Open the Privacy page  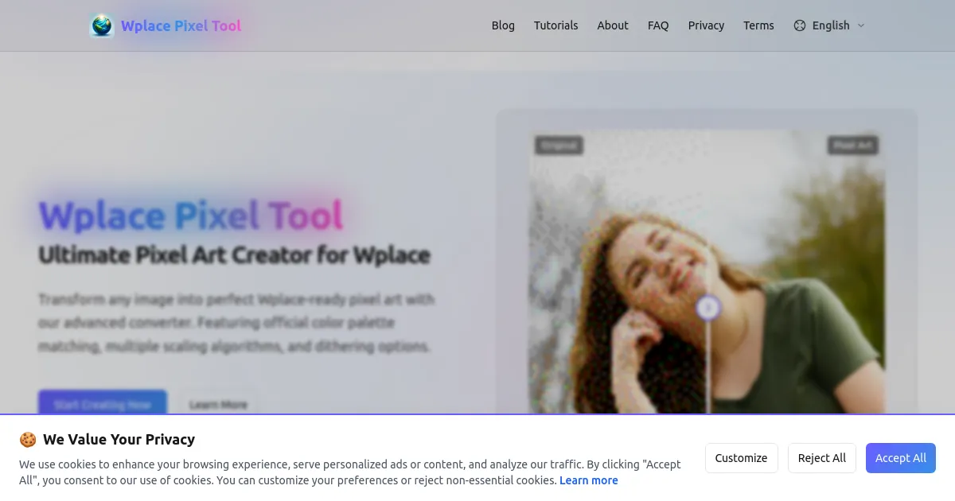pos(706,25)
